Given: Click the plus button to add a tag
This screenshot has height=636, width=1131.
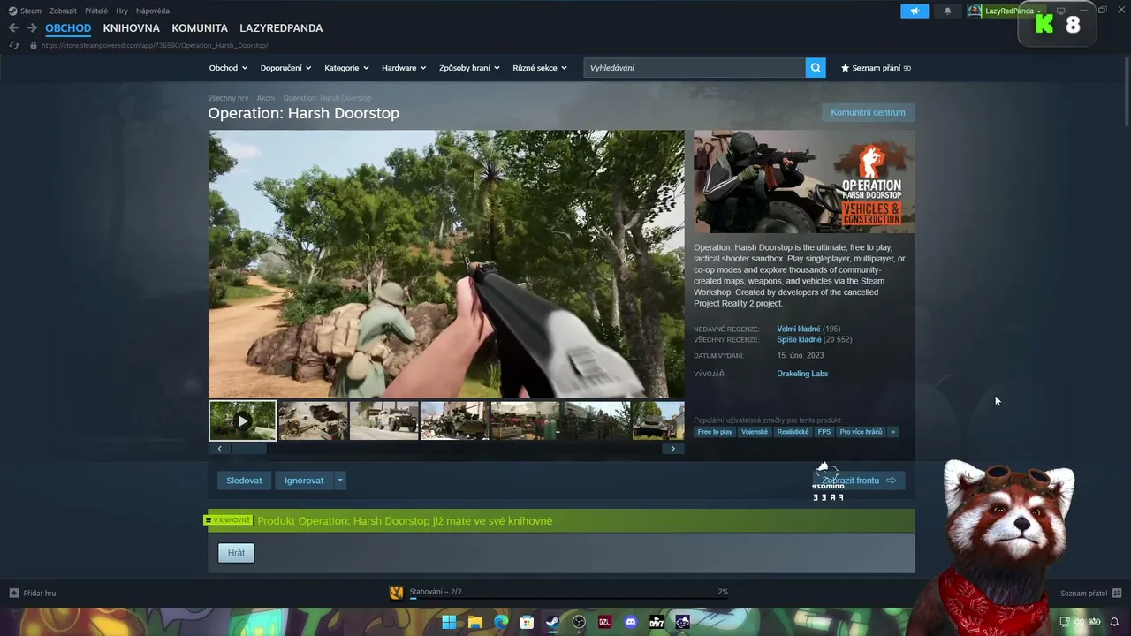Looking at the screenshot, I should coord(893,432).
